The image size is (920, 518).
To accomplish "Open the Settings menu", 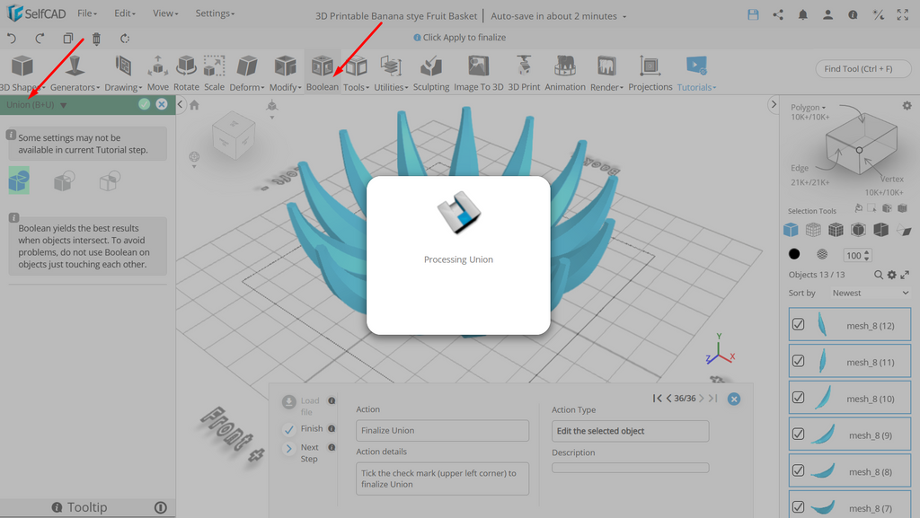I will [x=215, y=13].
